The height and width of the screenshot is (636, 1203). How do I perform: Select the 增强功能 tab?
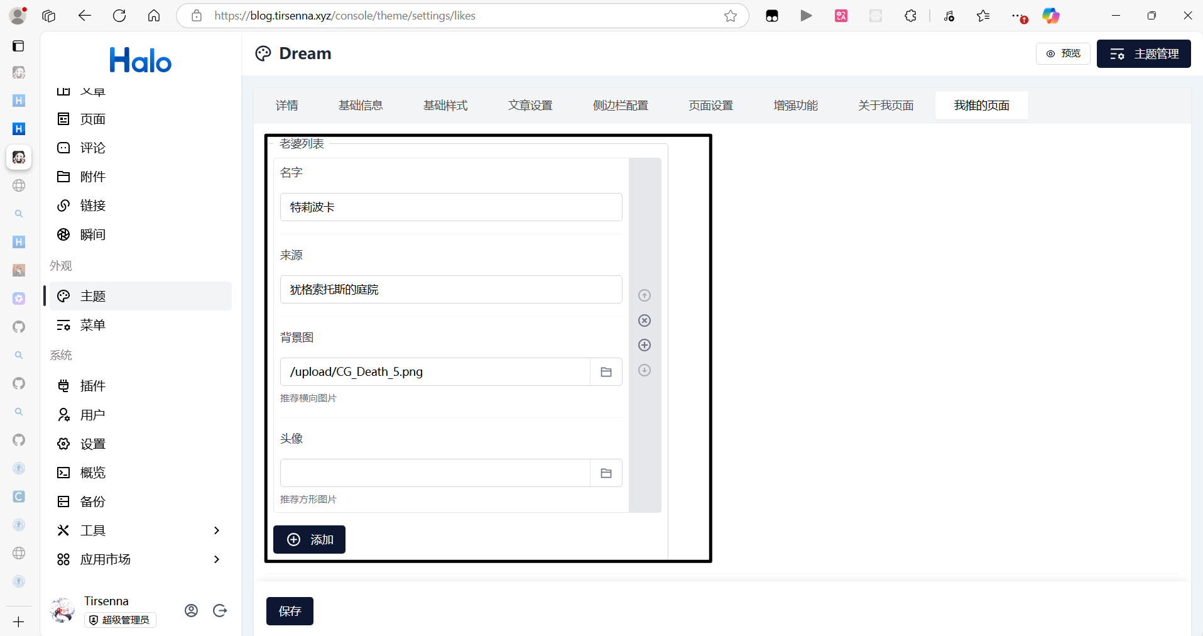click(795, 106)
